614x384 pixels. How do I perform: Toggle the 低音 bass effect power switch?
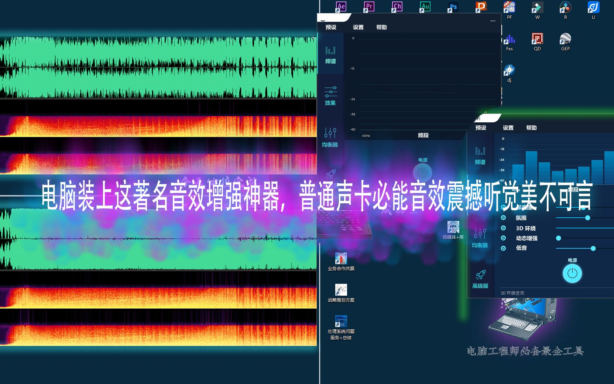pyautogui.click(x=503, y=248)
